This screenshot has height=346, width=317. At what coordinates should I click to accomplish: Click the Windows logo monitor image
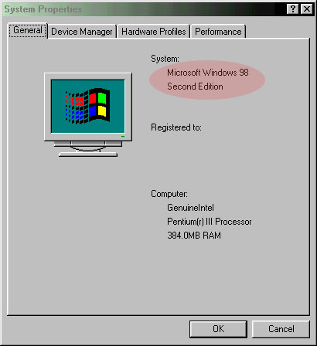(x=88, y=114)
